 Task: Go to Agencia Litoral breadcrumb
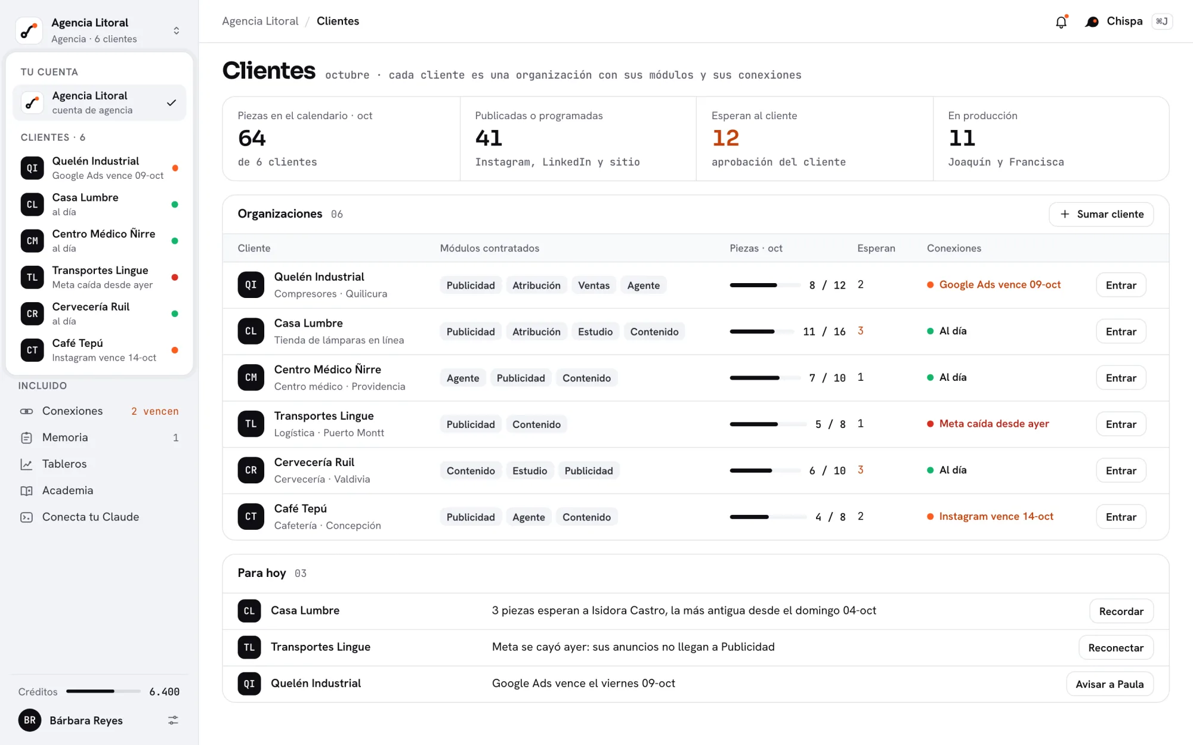pyautogui.click(x=260, y=21)
